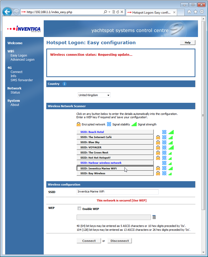
Task: Click the 4G sidebar heading
Action: pyautogui.click(x=10, y=68)
